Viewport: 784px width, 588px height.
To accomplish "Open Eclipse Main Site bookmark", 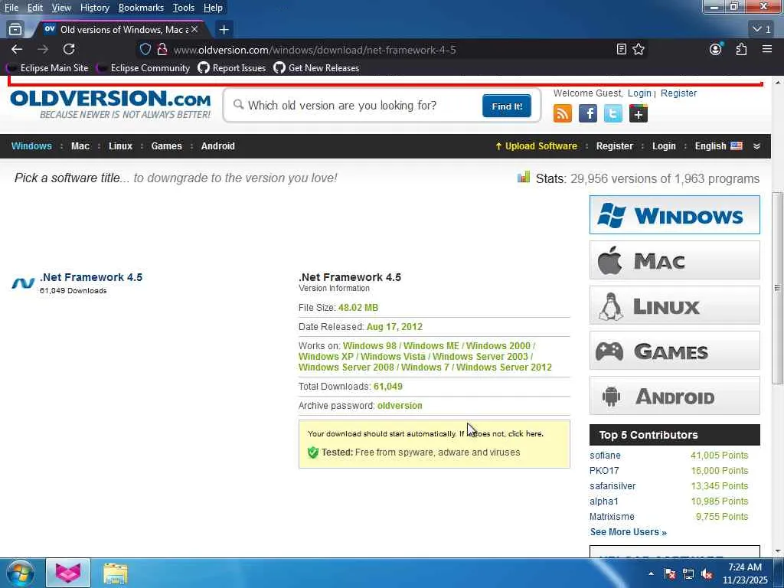I will [48, 68].
